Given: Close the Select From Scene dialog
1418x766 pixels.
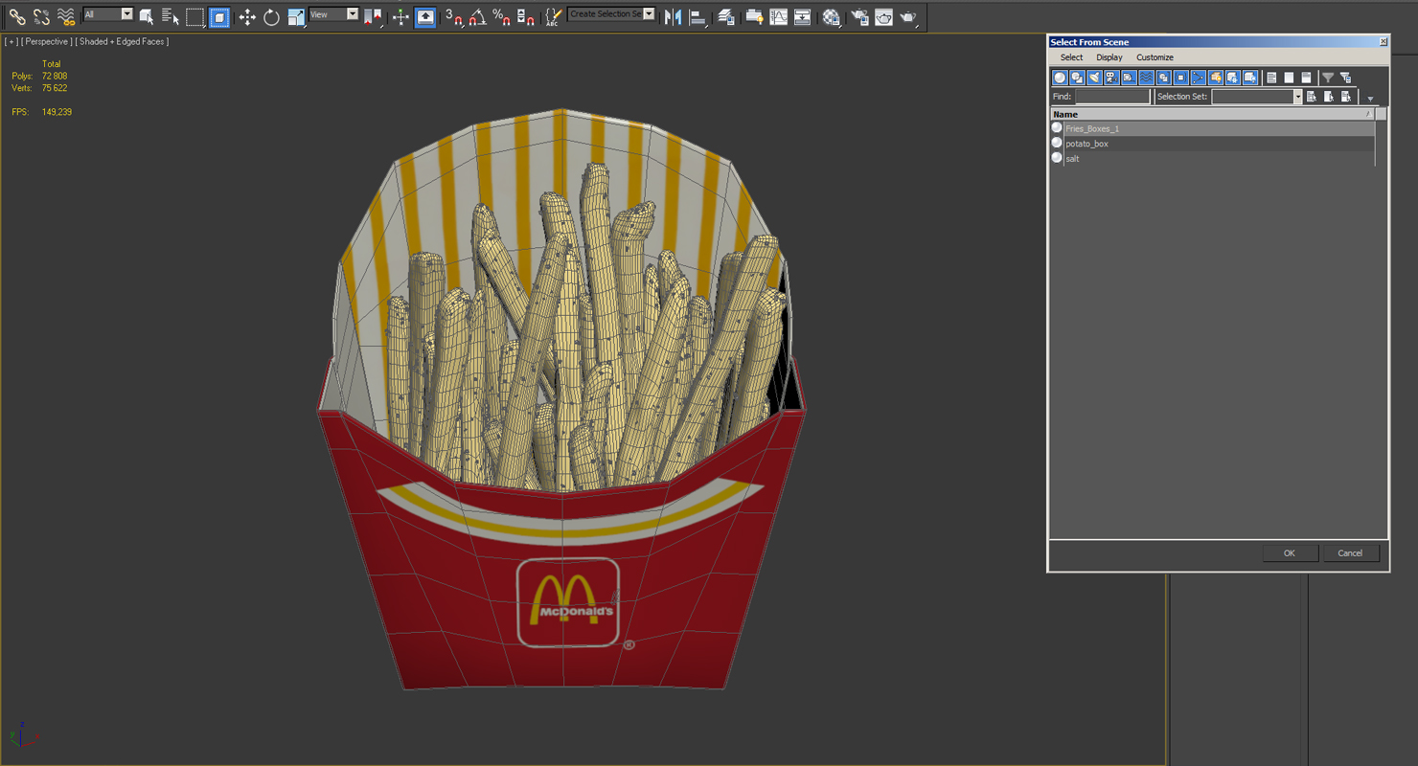Looking at the screenshot, I should click(x=1383, y=42).
